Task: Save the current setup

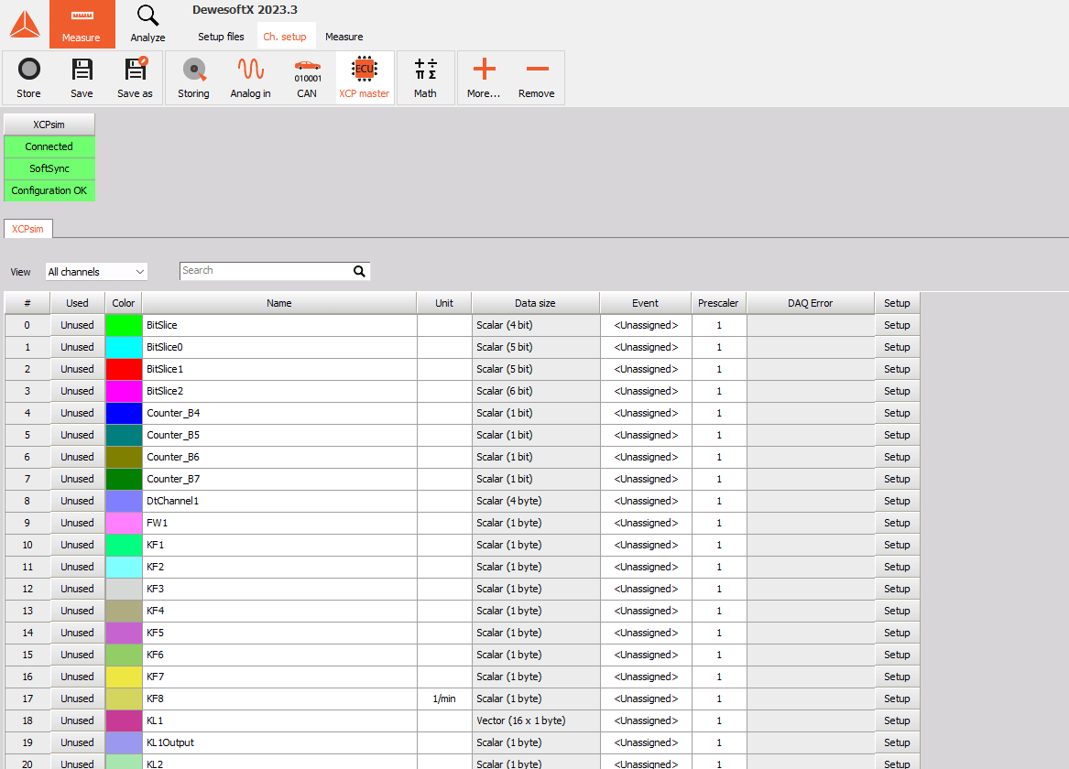Action: (x=82, y=79)
